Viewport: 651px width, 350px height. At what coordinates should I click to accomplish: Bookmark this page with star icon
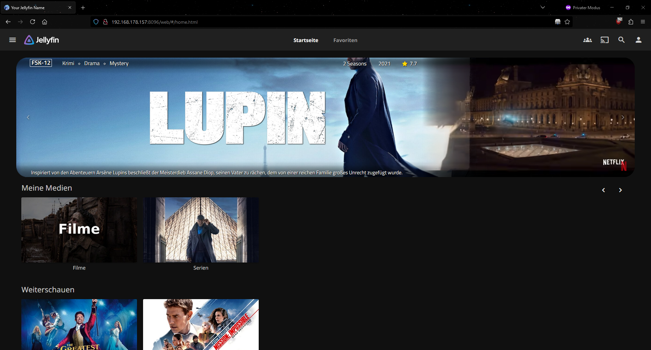[567, 22]
